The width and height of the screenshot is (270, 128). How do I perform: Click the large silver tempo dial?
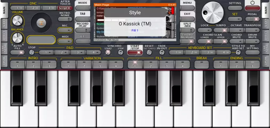212,12
